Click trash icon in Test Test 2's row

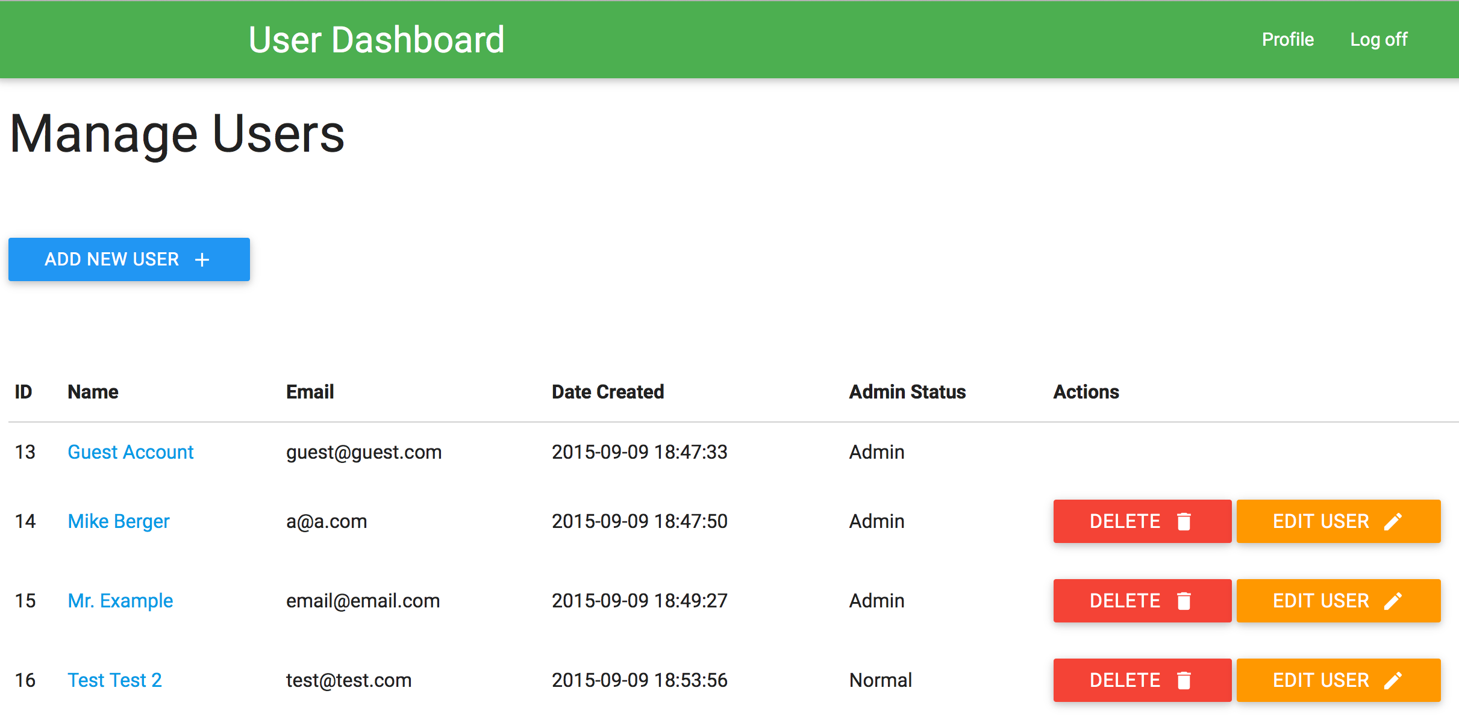tap(1184, 680)
